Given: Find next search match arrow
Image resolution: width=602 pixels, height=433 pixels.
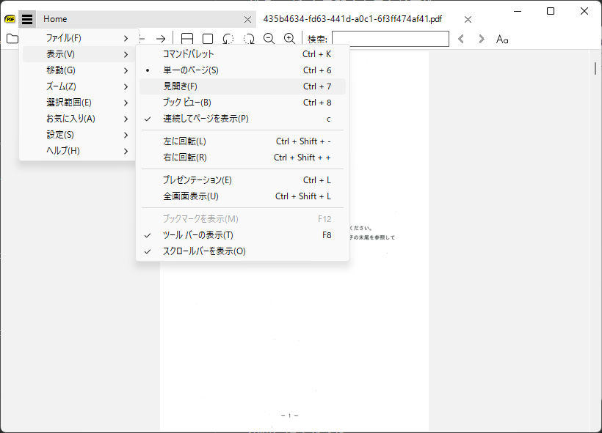Looking at the screenshot, I should click(481, 39).
